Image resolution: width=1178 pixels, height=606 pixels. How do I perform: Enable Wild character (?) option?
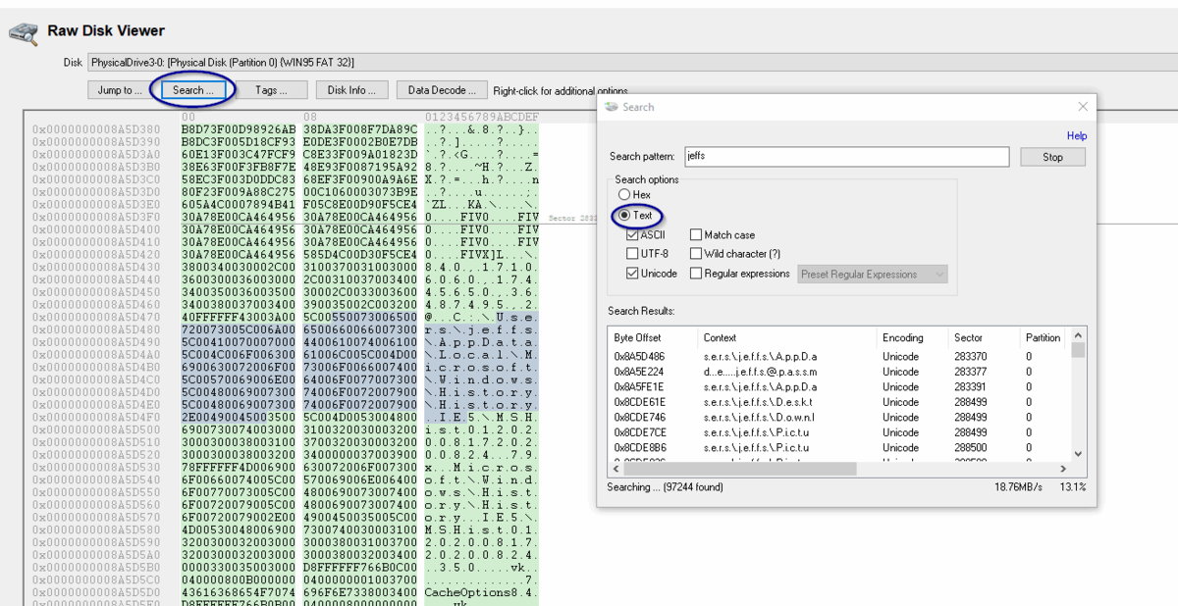tap(696, 254)
